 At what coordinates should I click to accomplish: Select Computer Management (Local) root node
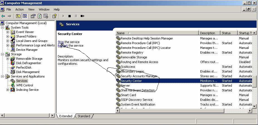(x=26, y=23)
